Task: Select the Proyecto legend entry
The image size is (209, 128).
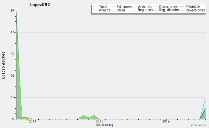Action: pos(193,7)
